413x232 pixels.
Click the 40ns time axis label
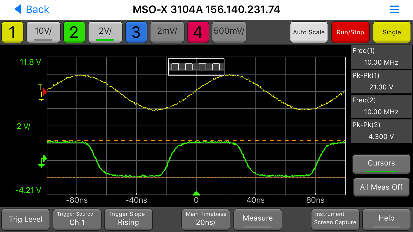pyautogui.click(x=255, y=200)
